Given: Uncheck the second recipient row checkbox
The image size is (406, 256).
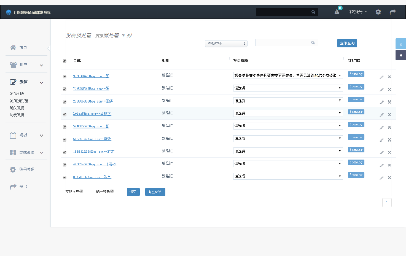Looking at the screenshot, I should pyautogui.click(x=64, y=89).
